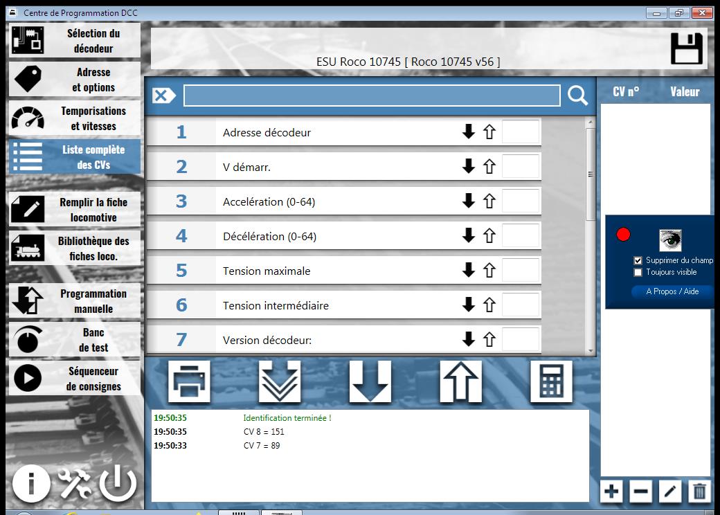Click the 'CV n°' column header
This screenshot has width=720, height=515.
coord(626,92)
